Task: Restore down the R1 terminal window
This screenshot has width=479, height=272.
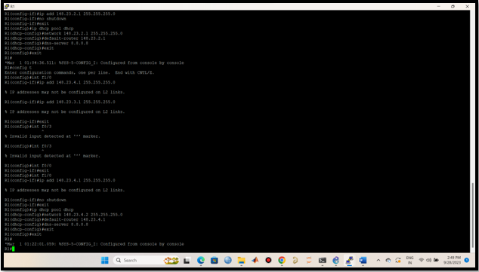Action: point(453,6)
